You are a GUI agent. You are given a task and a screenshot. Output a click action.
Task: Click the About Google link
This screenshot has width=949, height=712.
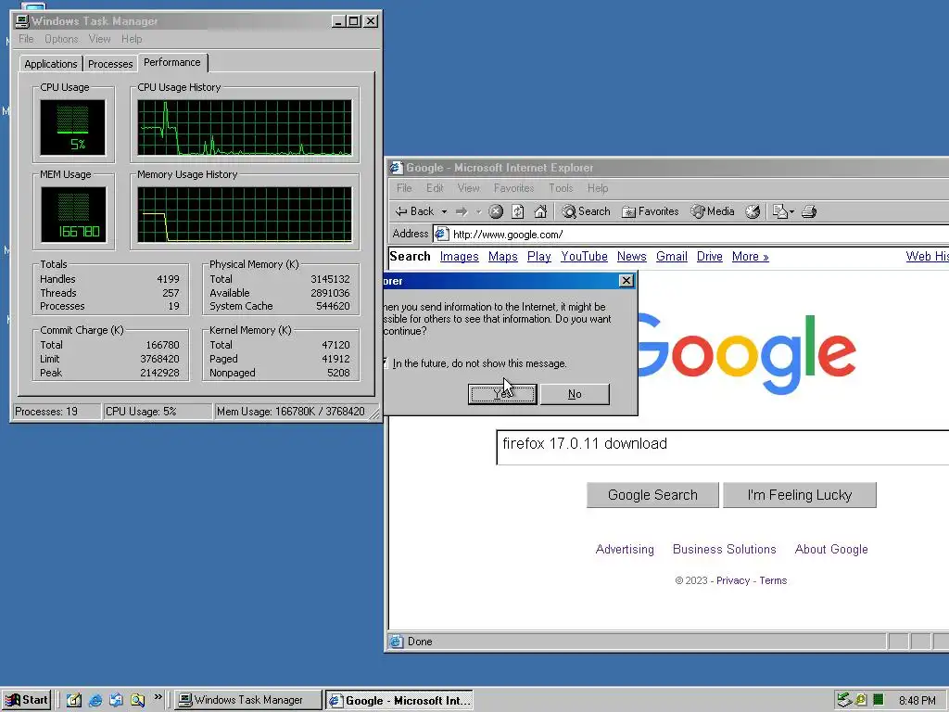tap(831, 549)
